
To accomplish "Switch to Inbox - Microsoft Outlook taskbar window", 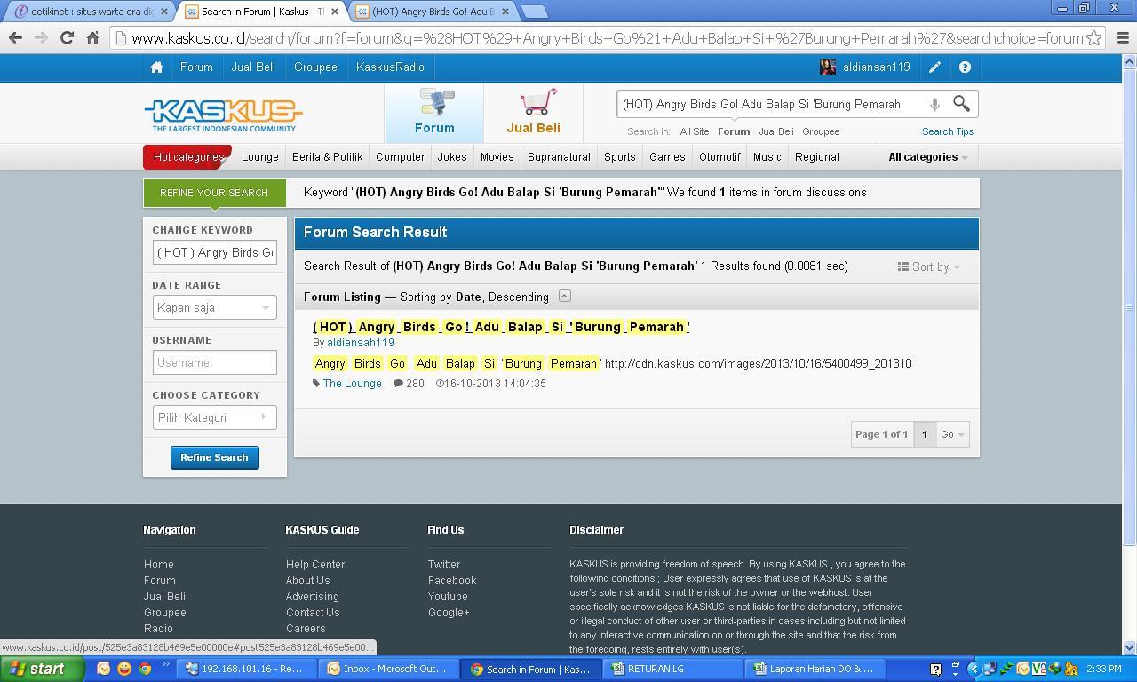I will click(x=387, y=669).
